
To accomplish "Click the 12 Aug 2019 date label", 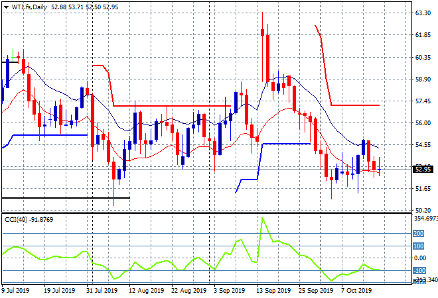I will (147, 291).
